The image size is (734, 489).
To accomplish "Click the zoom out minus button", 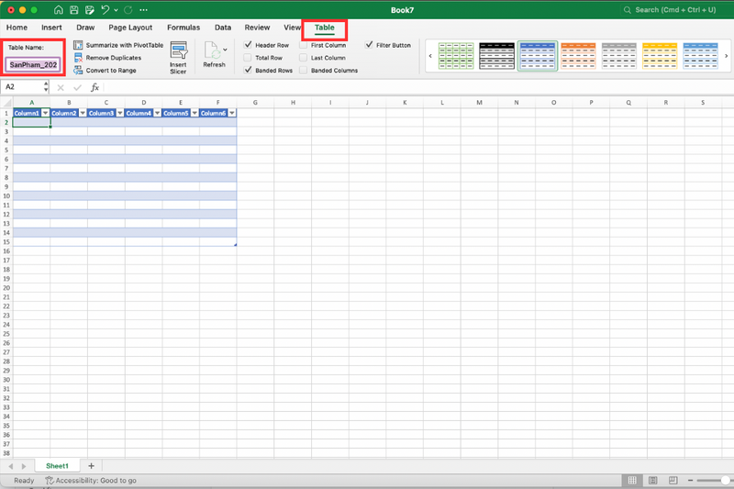I will pyautogui.click(x=690, y=481).
